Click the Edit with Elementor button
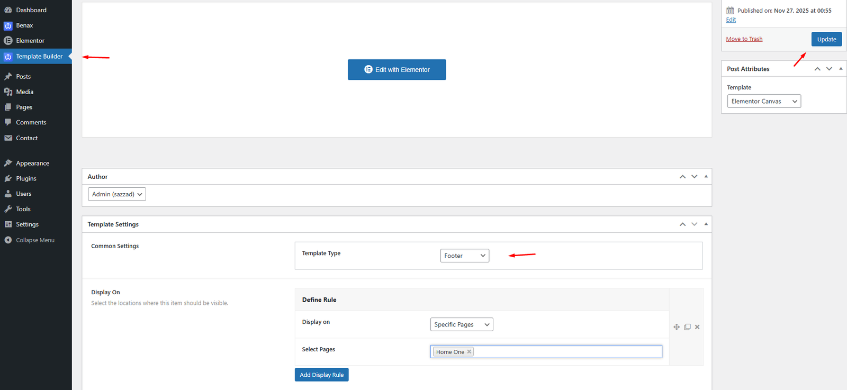Screen dimensions: 847x390 (397, 70)
